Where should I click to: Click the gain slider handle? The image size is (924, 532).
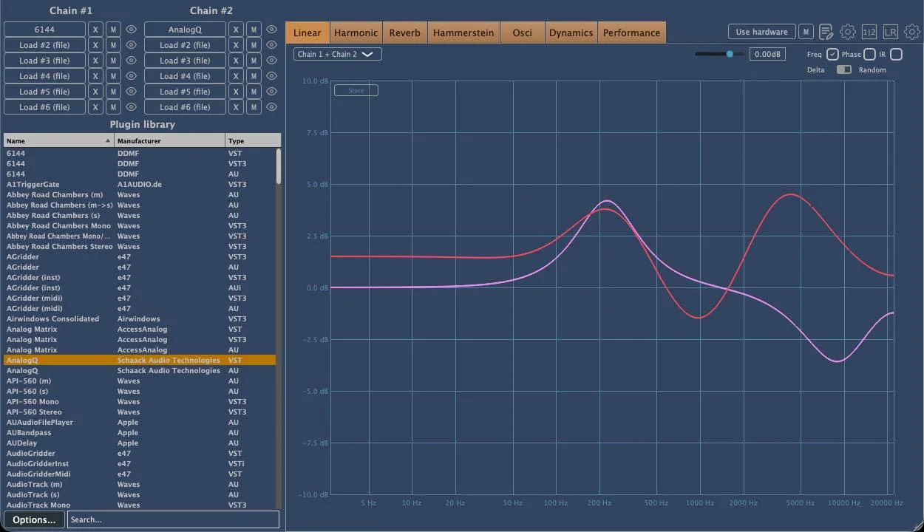(x=730, y=54)
